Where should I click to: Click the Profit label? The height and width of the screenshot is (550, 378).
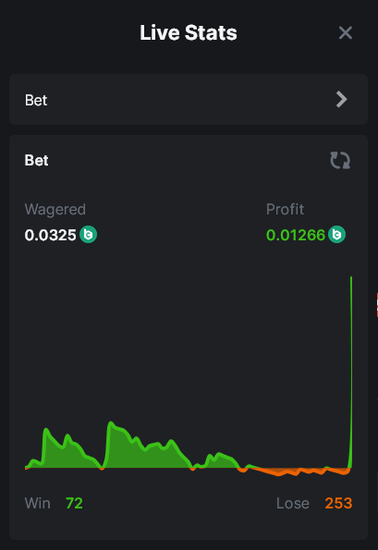285,210
